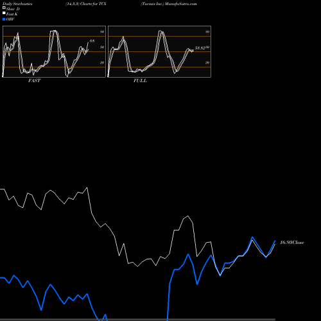Open the FAST stochastic chart panel
The image size is (321, 321).
[54, 51]
